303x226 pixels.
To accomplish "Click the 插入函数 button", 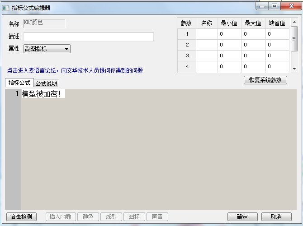I will point(61,217).
